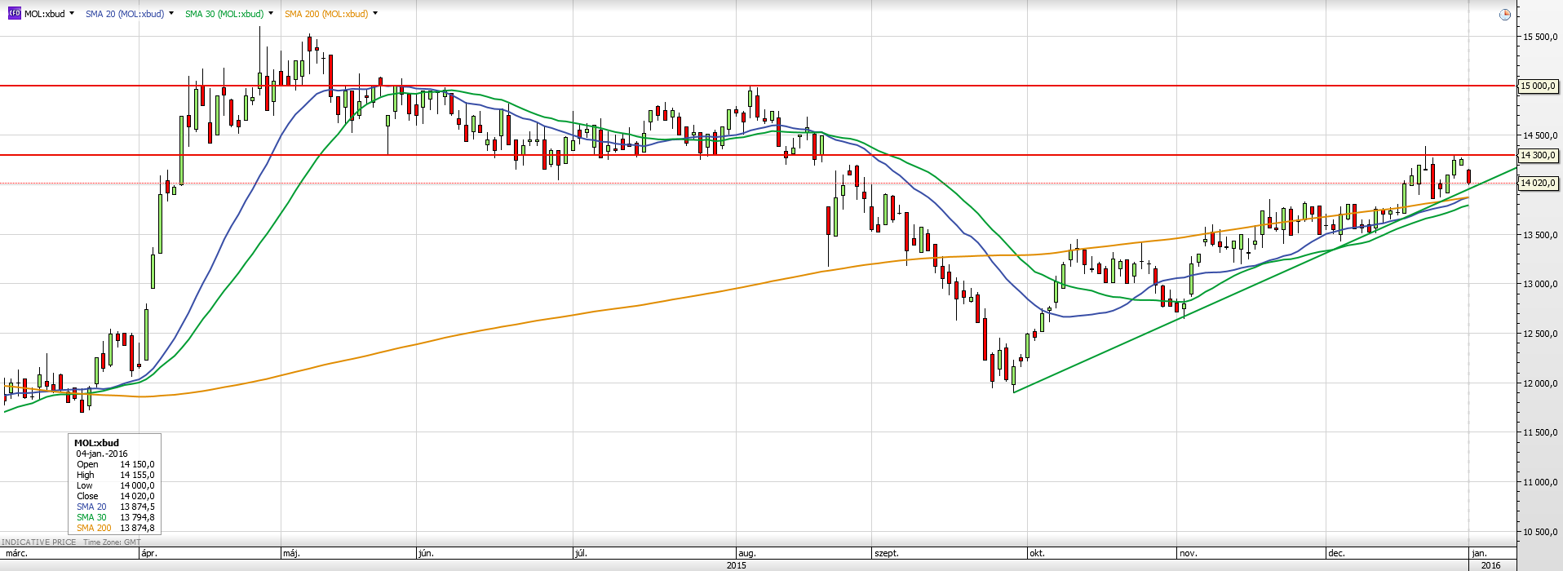Click the dec. month label on time axis
Image resolution: width=1563 pixels, height=571 pixels.
(1336, 553)
